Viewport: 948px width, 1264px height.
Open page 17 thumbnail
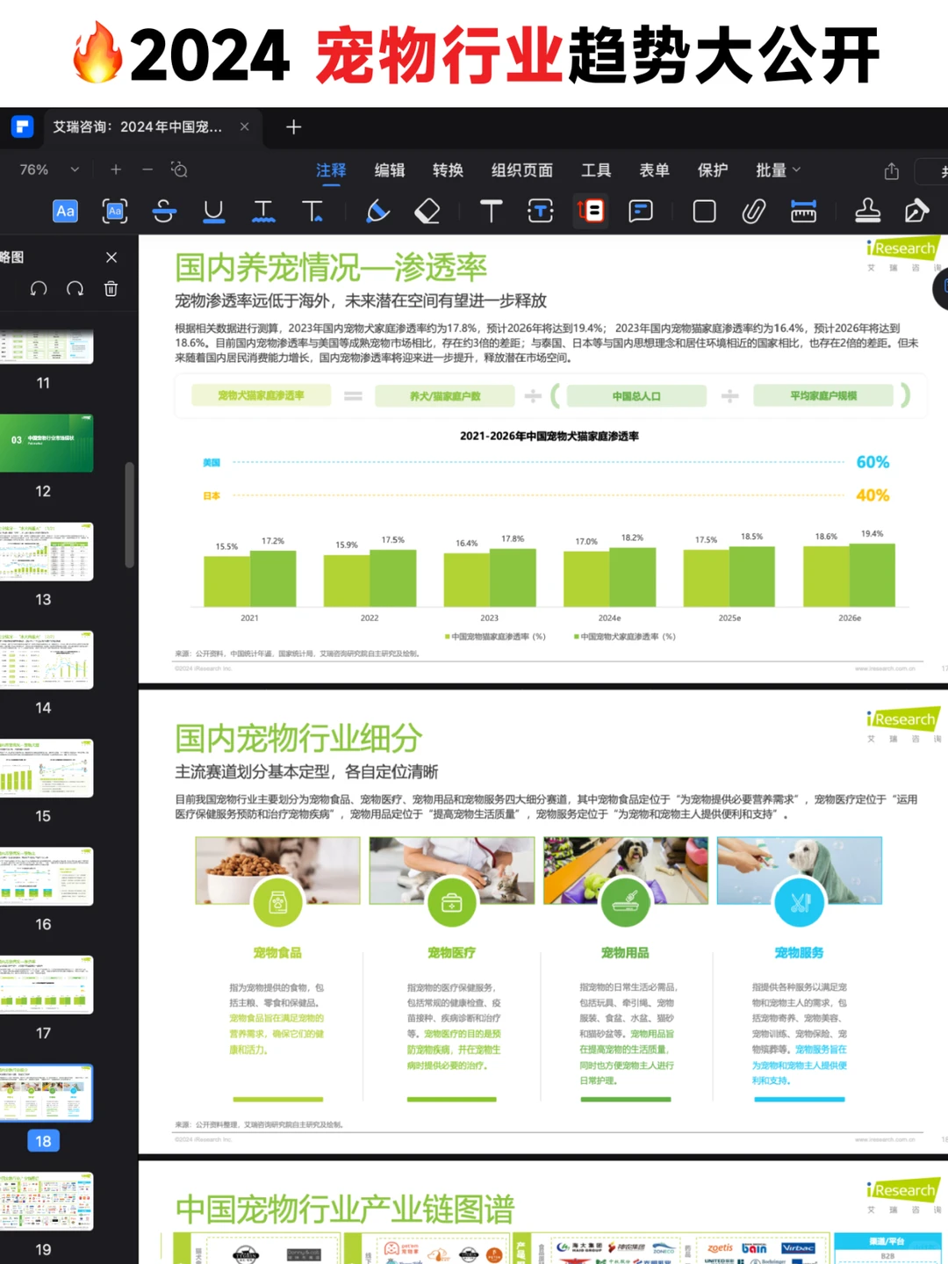coord(47,985)
